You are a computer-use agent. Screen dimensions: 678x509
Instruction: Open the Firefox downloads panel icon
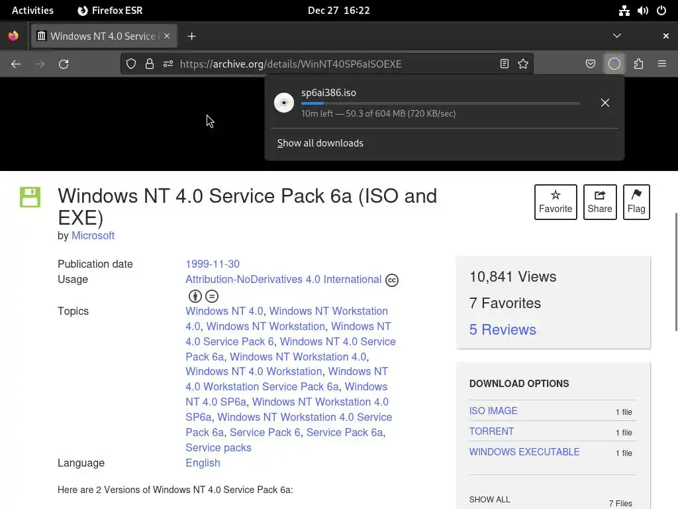614,64
